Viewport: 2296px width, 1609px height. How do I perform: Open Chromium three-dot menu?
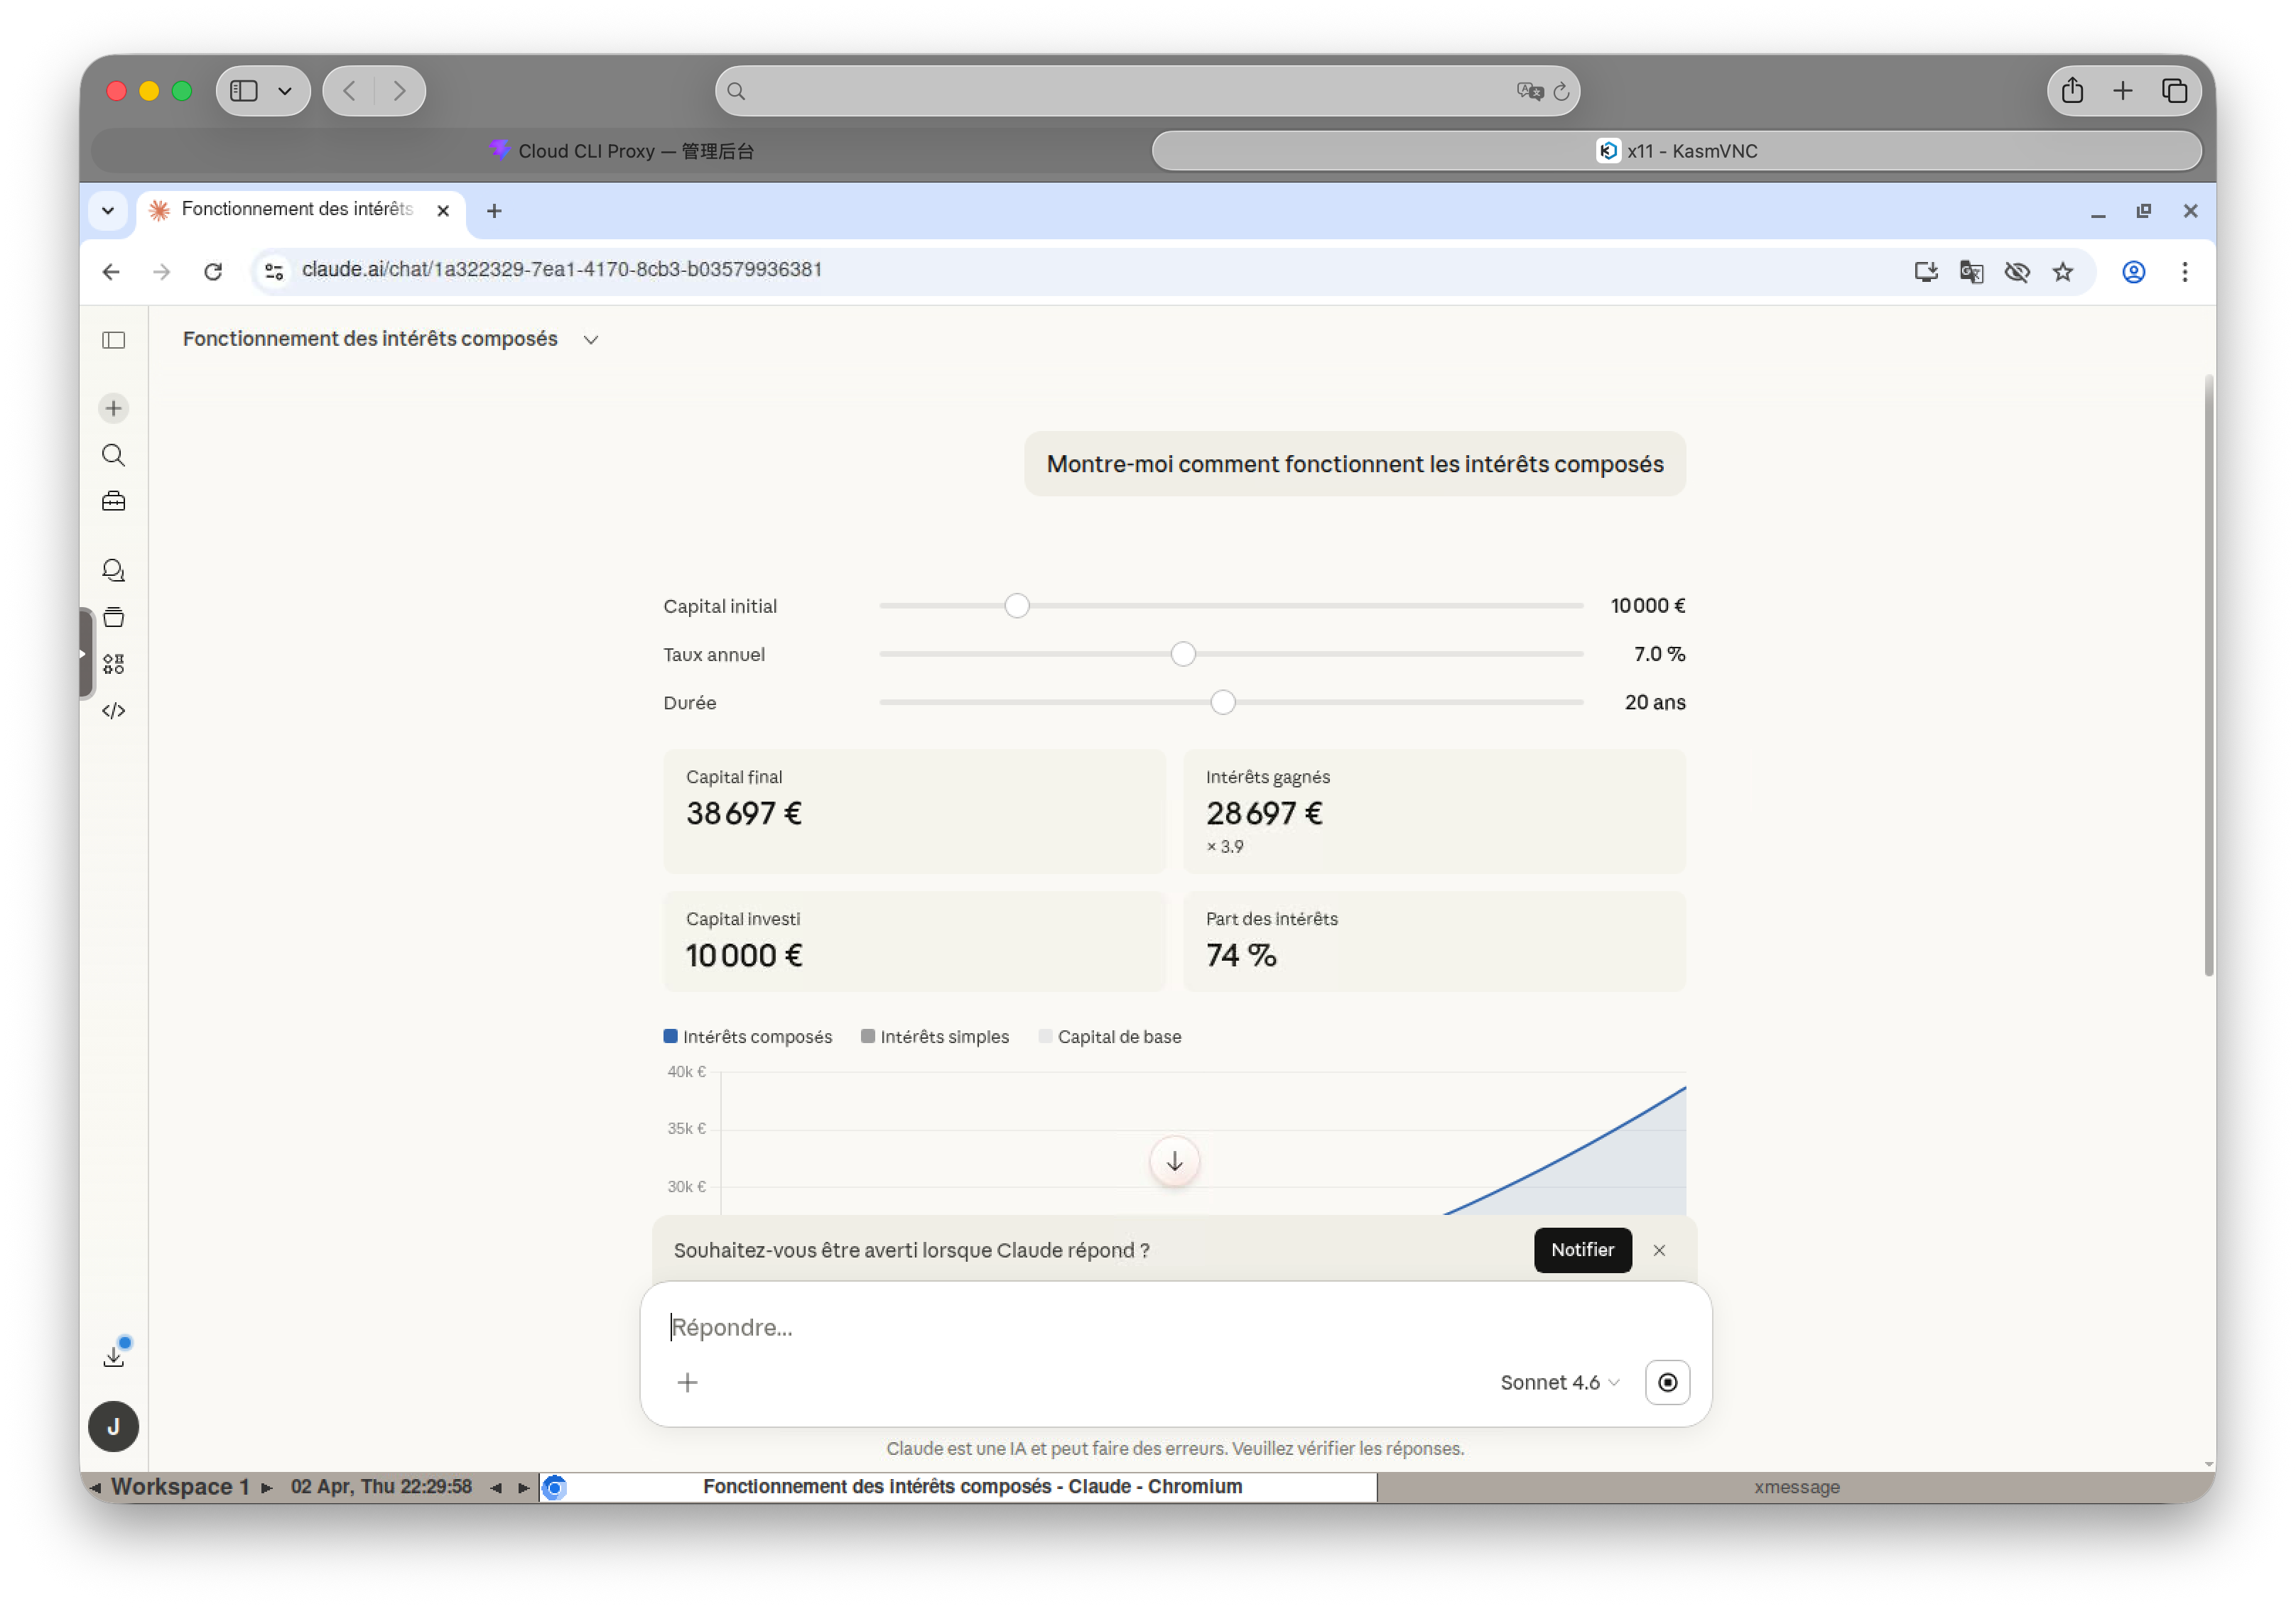pyautogui.click(x=2185, y=272)
